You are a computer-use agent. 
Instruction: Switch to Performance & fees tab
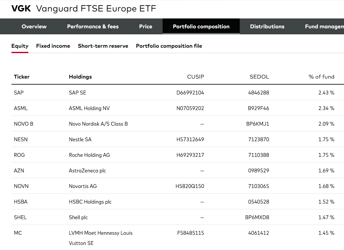coord(93,26)
